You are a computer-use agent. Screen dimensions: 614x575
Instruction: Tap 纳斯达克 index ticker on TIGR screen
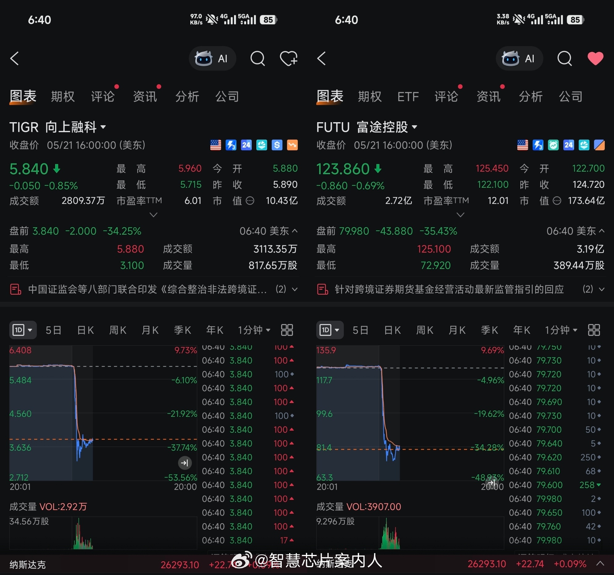coord(27,565)
